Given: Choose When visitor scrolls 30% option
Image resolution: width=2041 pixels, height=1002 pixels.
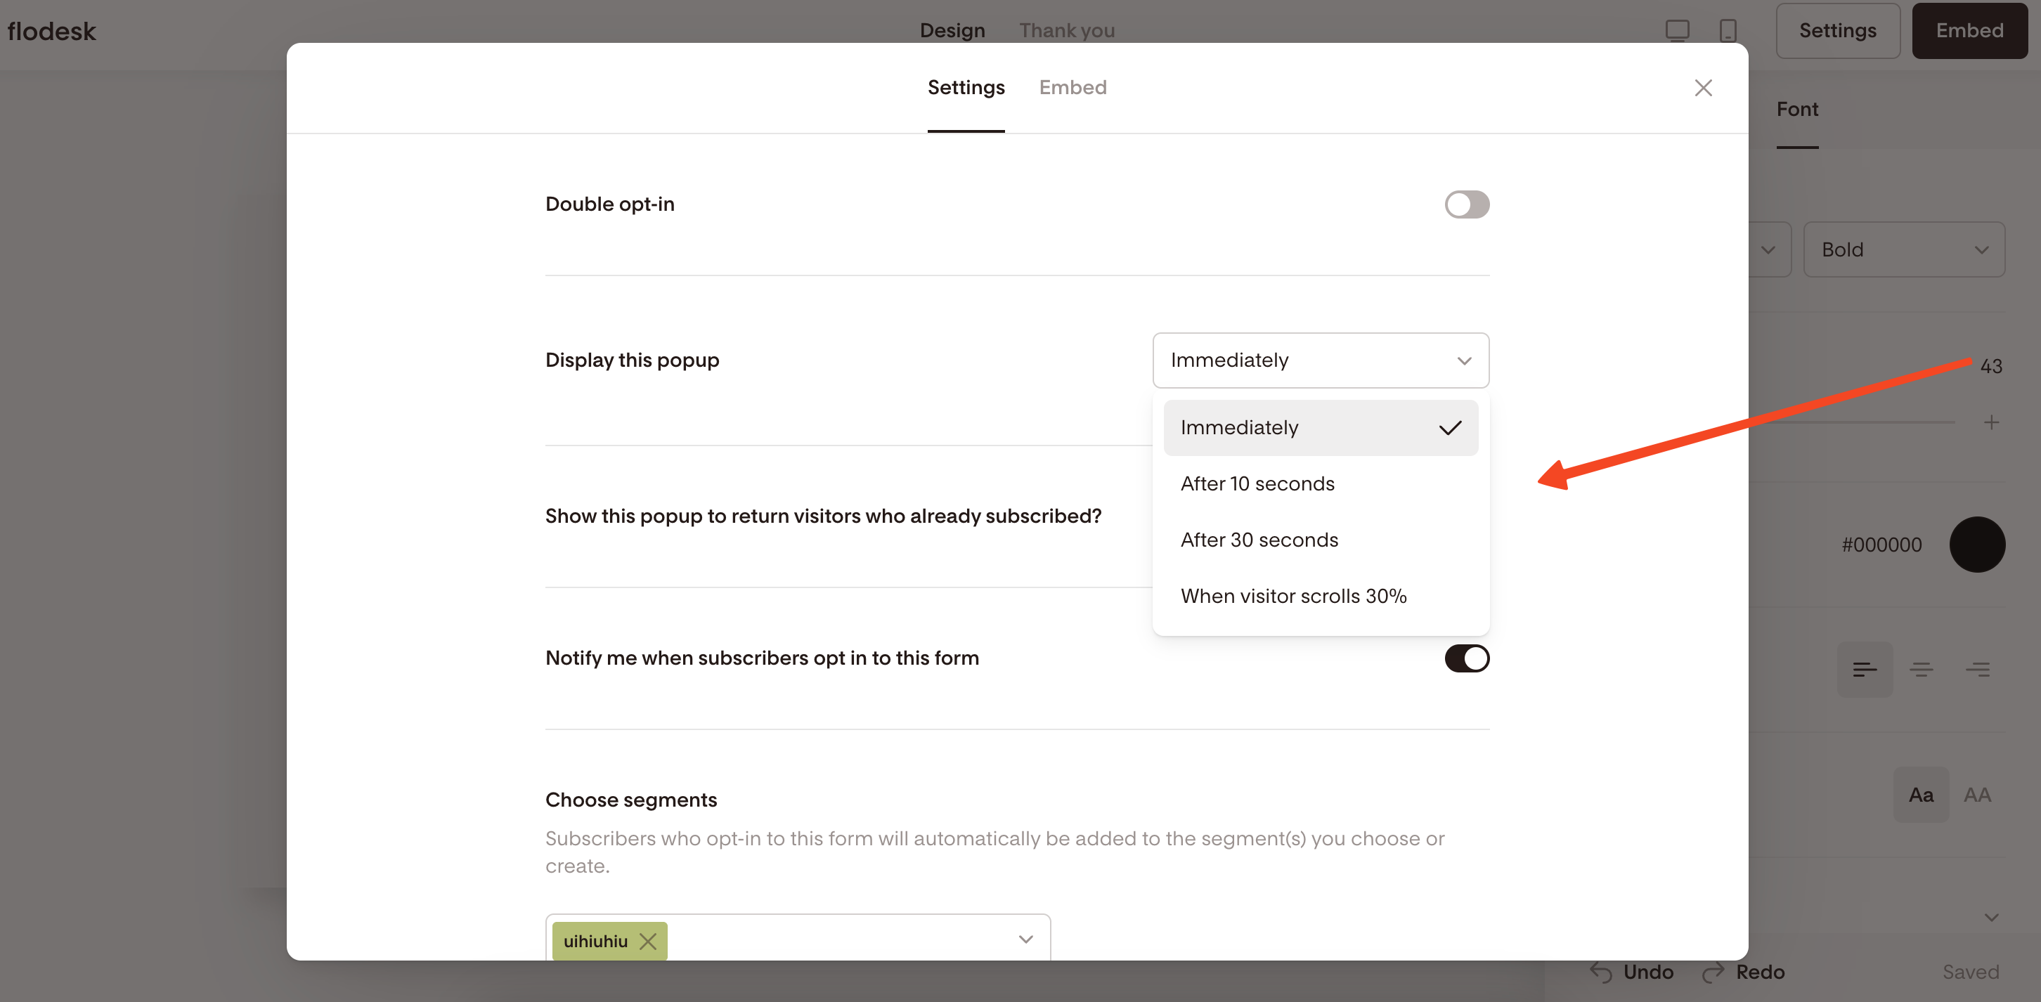Looking at the screenshot, I should tap(1320, 597).
